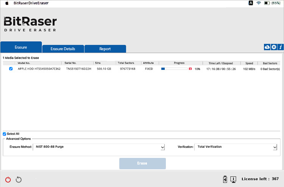Click the Attribute column header
Screen dimensions: 284x187
(x=148, y=63)
